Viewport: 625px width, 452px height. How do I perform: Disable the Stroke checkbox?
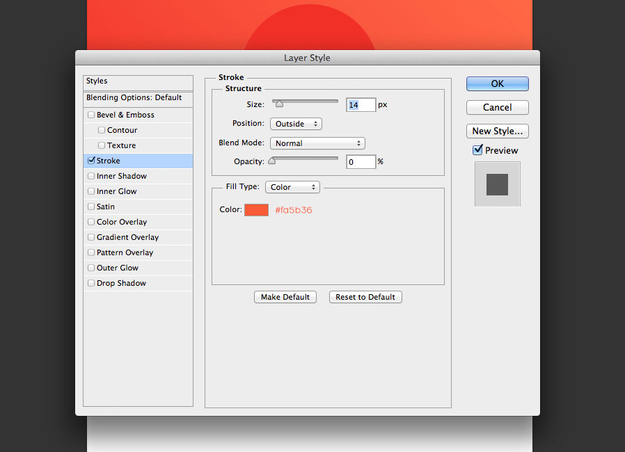pyautogui.click(x=93, y=161)
